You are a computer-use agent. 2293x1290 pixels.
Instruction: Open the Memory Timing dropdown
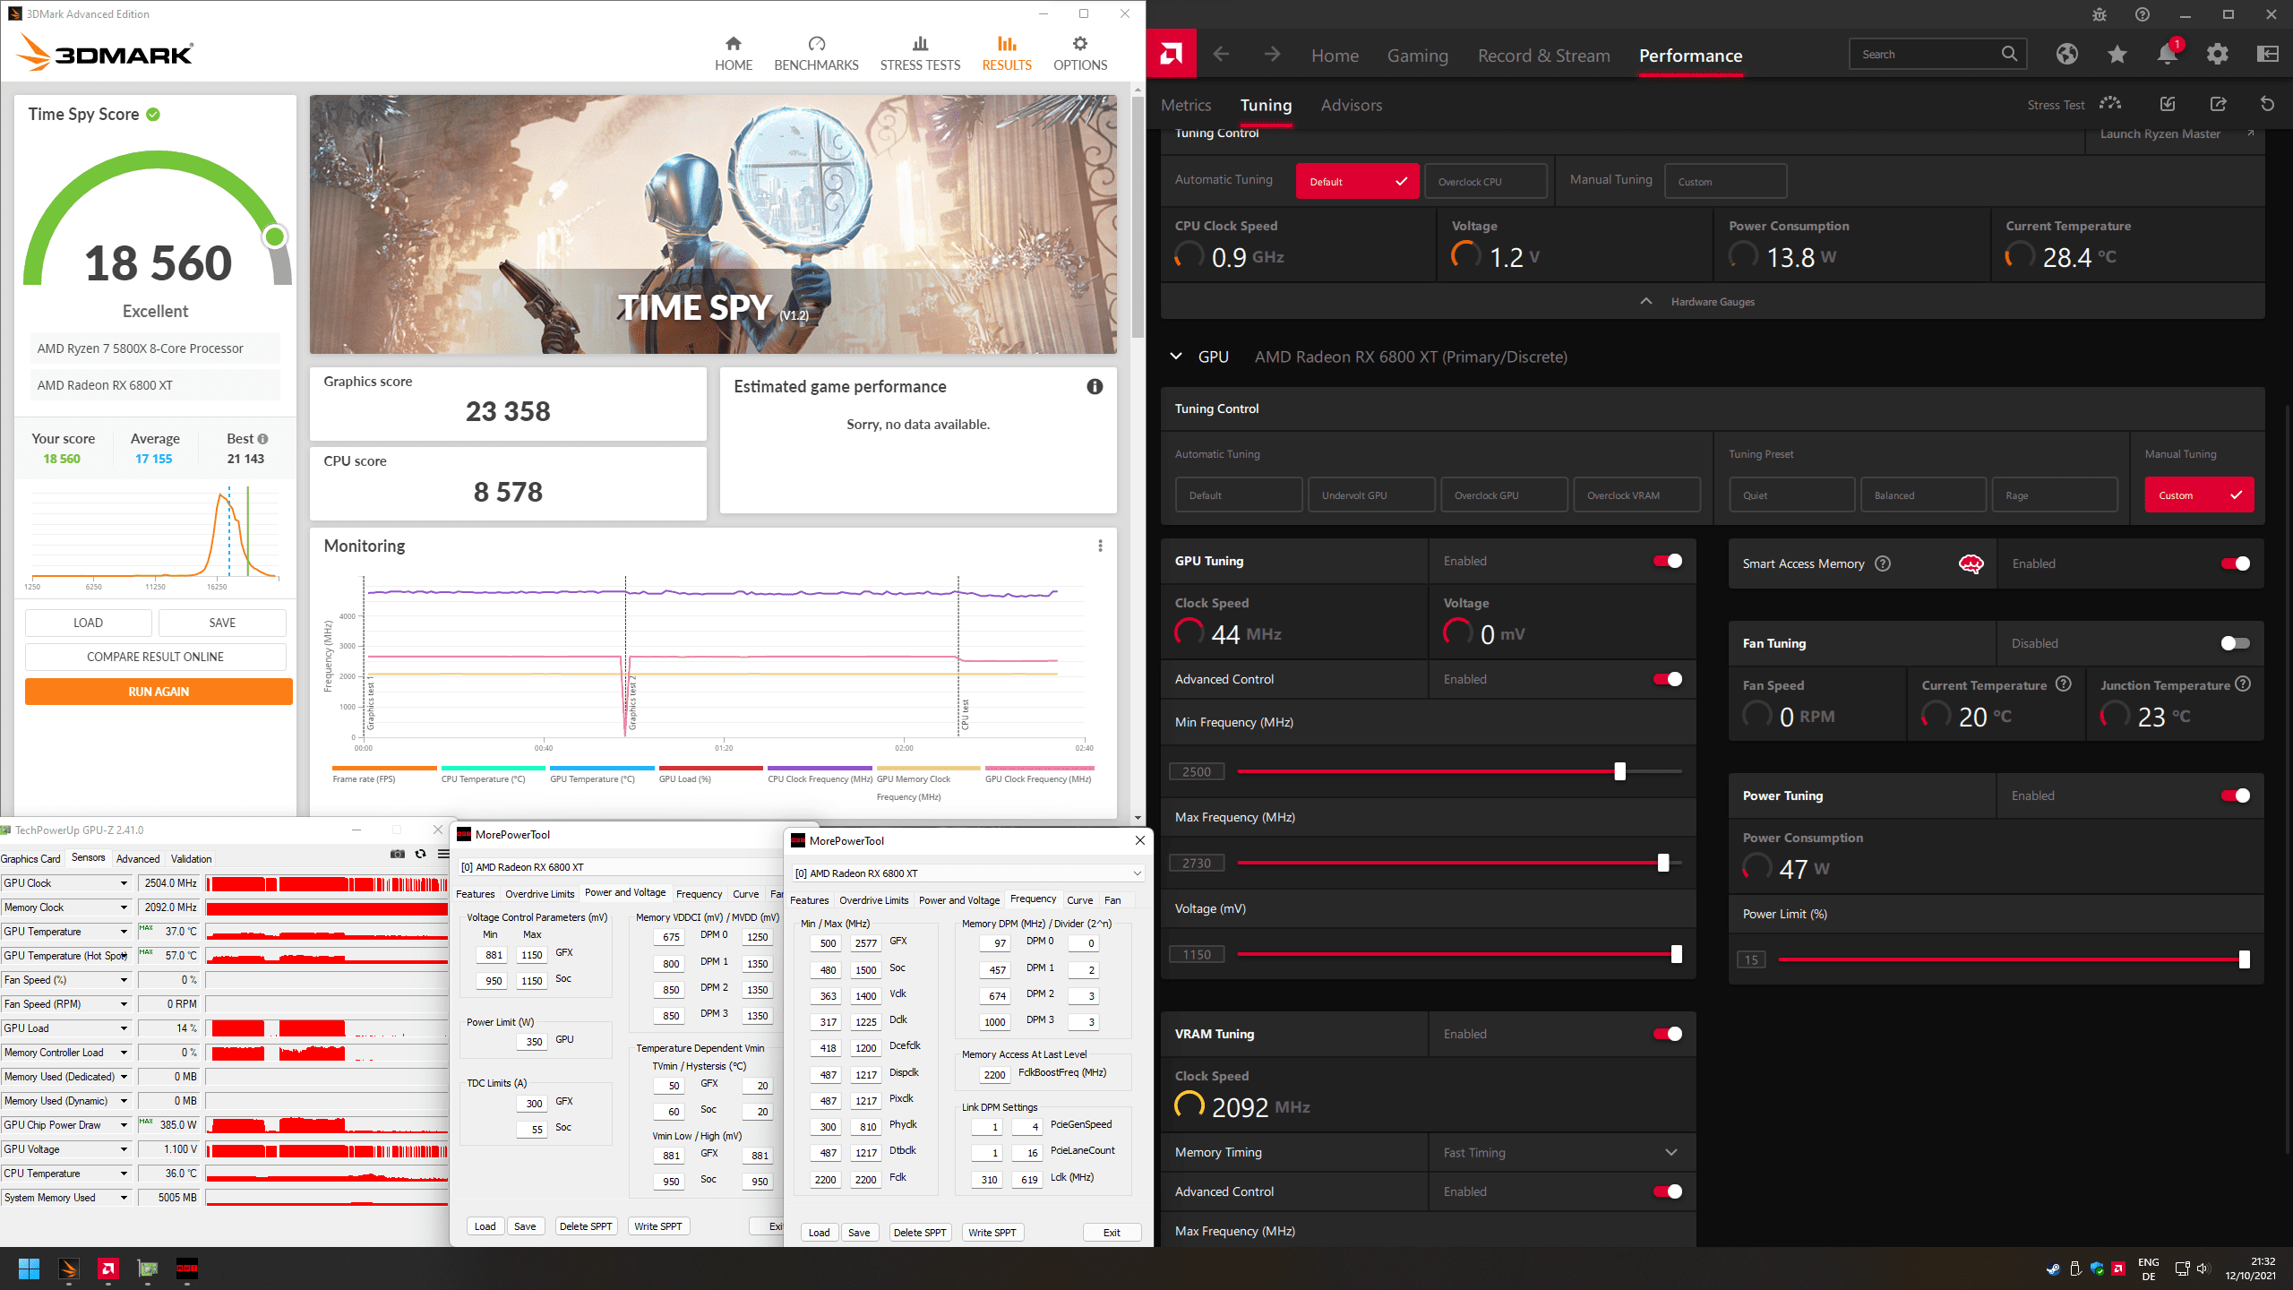click(x=1670, y=1153)
